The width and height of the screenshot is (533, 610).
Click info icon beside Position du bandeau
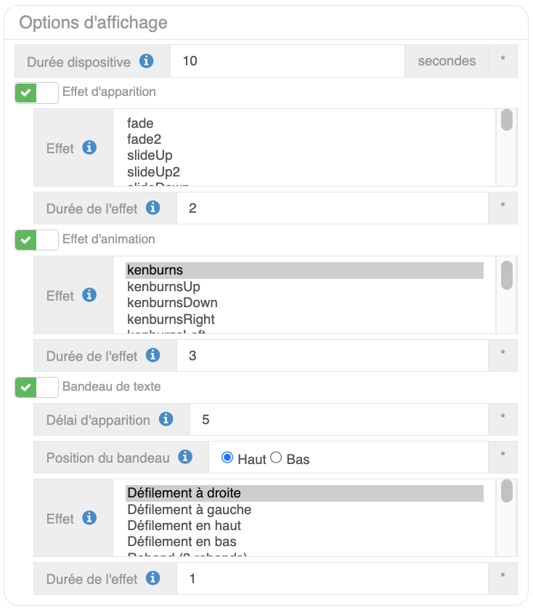tap(184, 457)
